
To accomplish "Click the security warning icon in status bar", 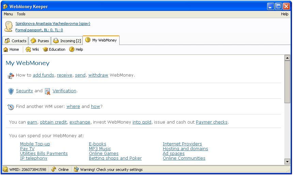I will (x=76, y=169).
